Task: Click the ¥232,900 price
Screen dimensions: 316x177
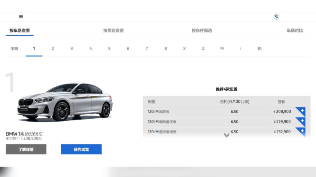Action: [282, 132]
